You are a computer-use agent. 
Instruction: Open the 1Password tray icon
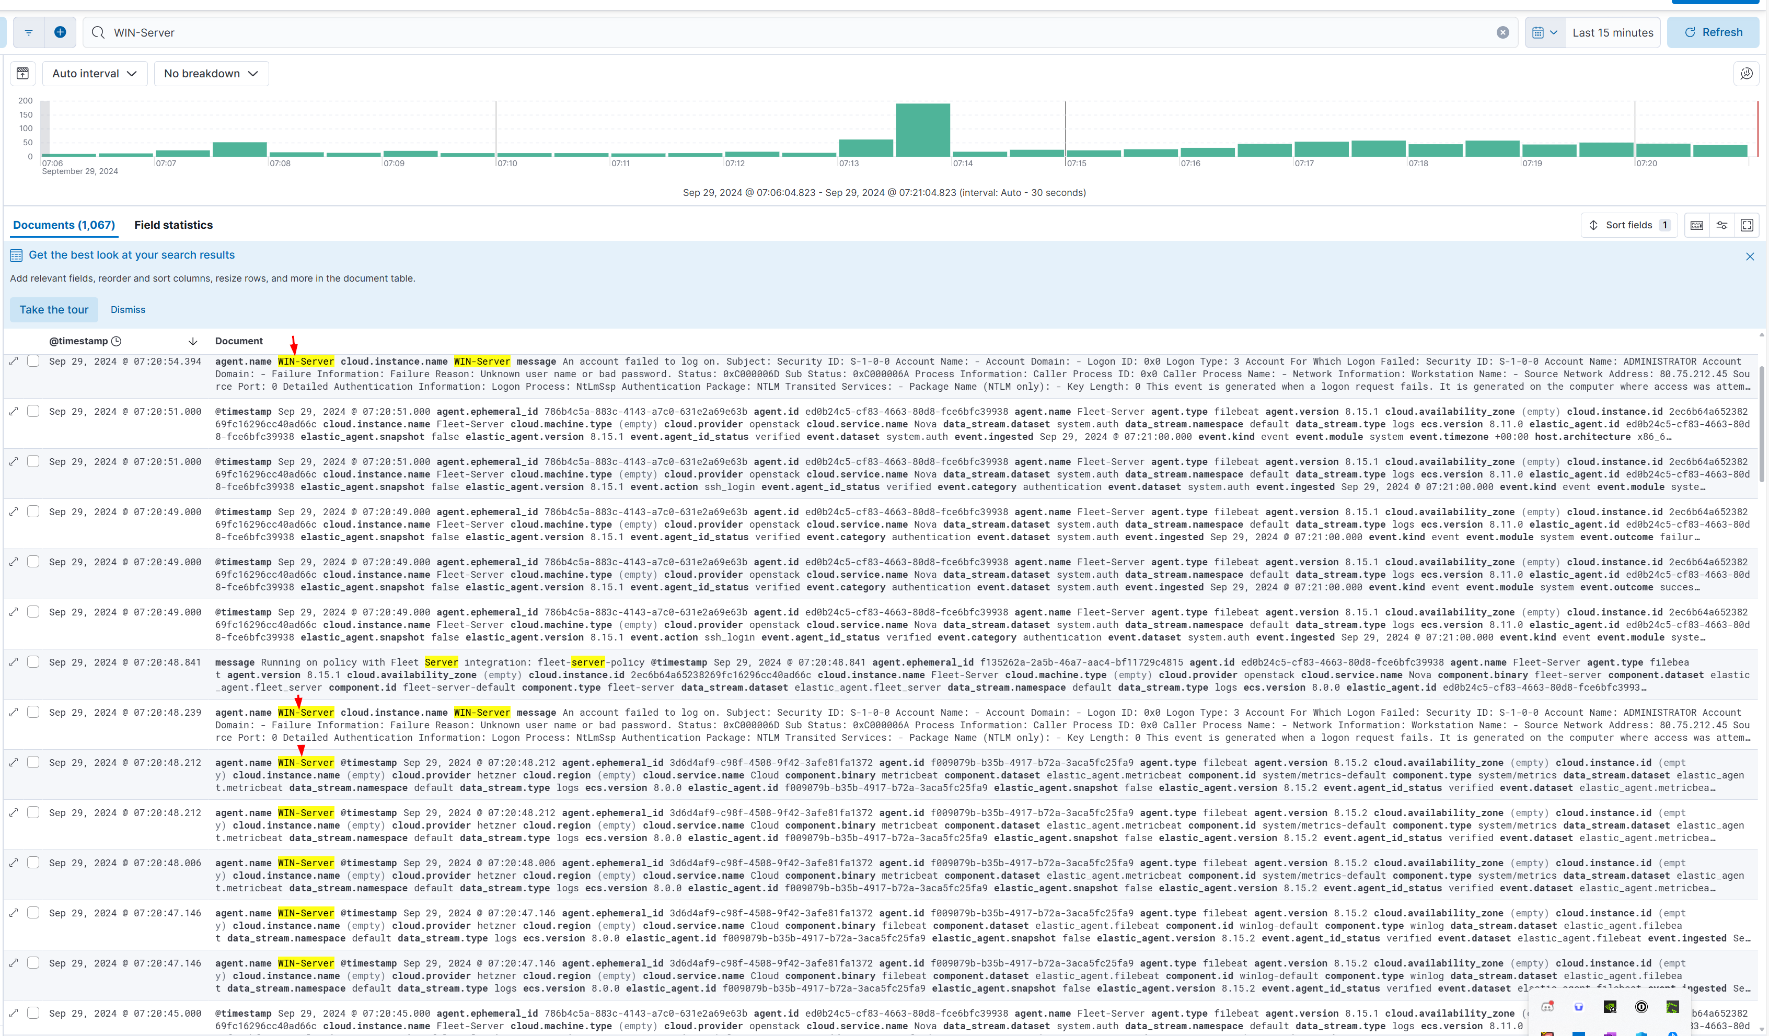coord(1641,1007)
